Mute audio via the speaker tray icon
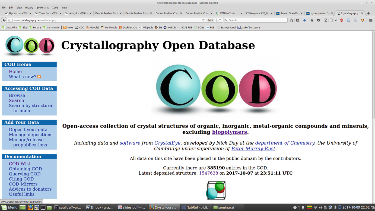This screenshot has width=375, height=211. [321, 207]
